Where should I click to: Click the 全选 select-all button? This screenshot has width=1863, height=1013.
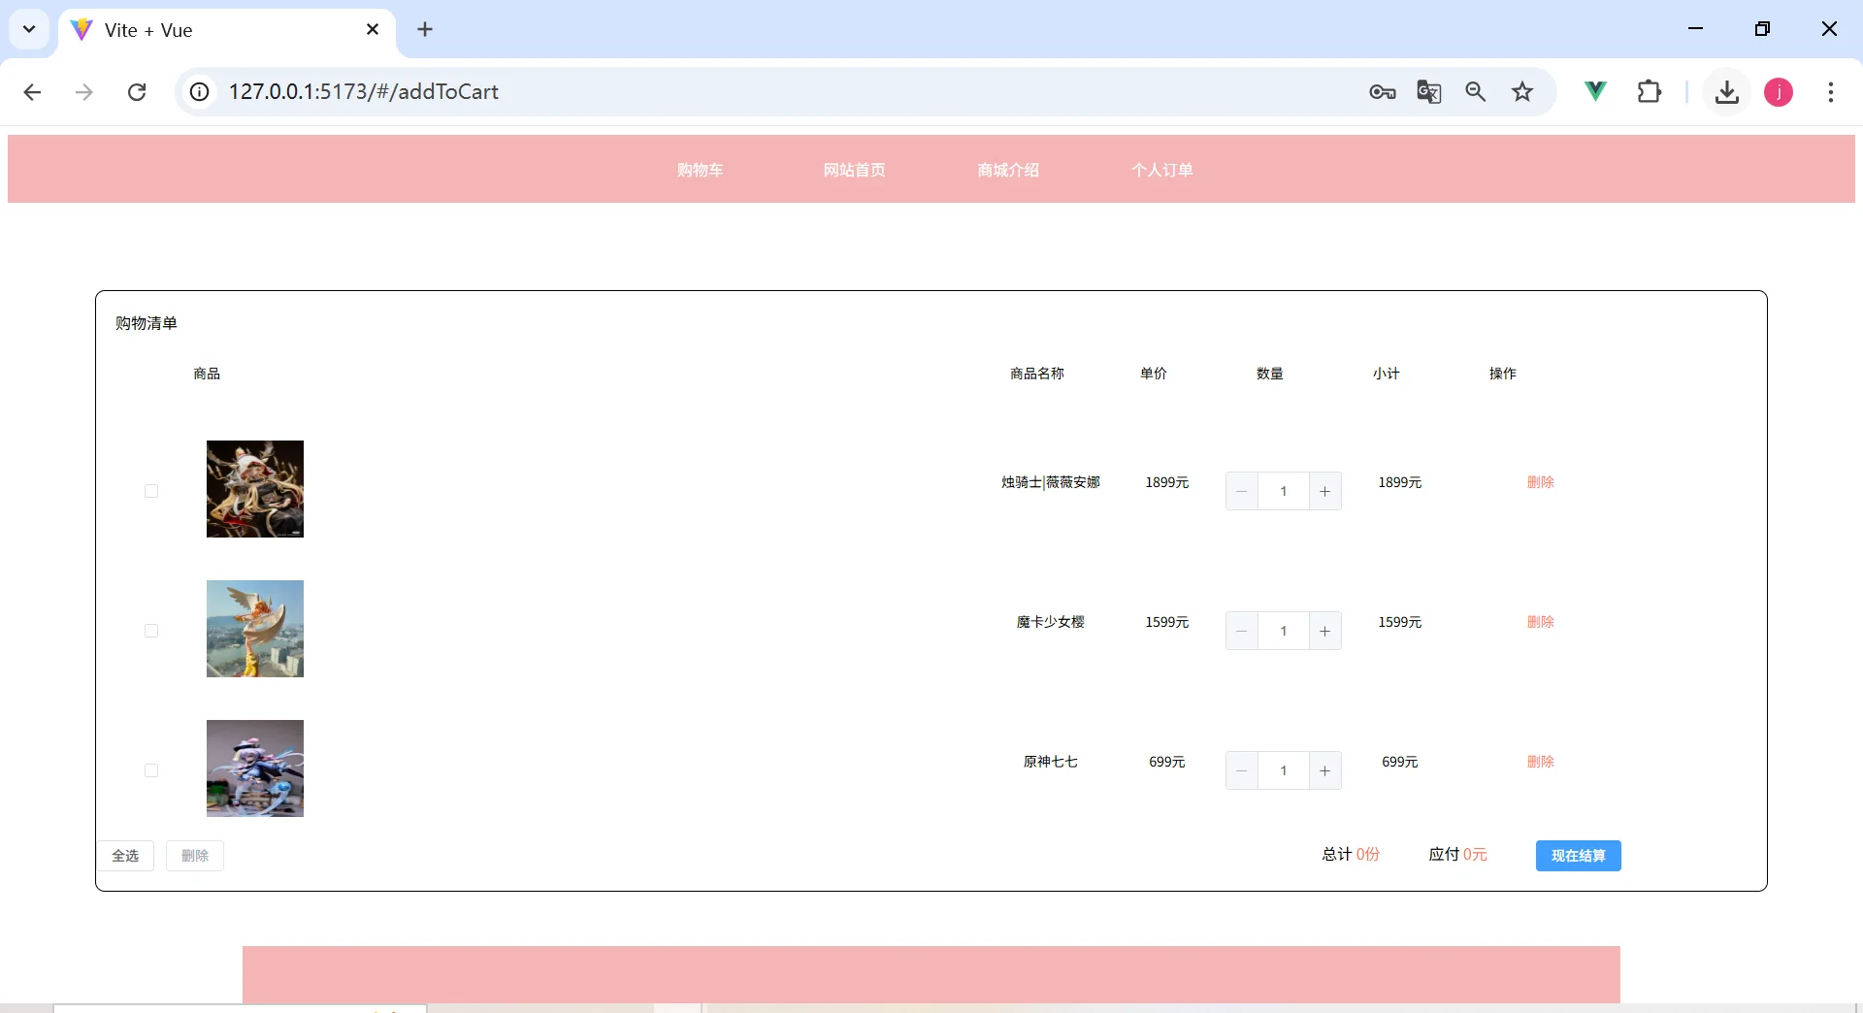click(126, 856)
